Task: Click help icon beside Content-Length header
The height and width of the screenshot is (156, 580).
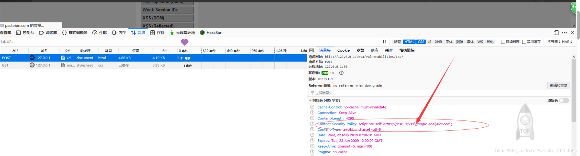Action: pyautogui.click(x=312, y=118)
